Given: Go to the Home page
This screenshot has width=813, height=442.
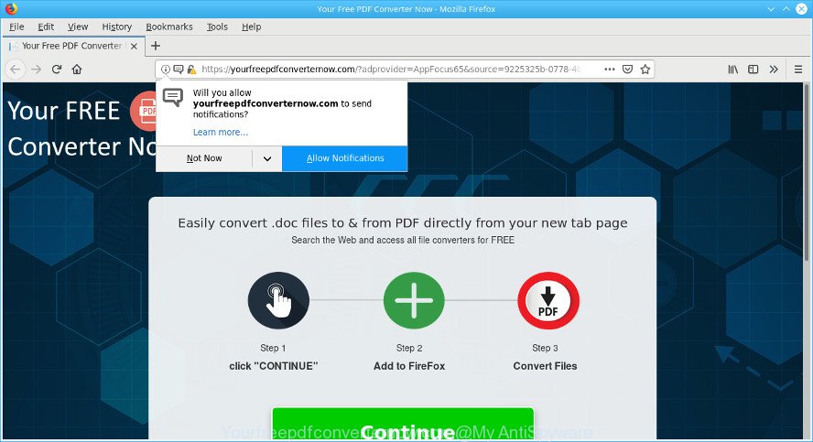Looking at the screenshot, I should tap(77, 69).
